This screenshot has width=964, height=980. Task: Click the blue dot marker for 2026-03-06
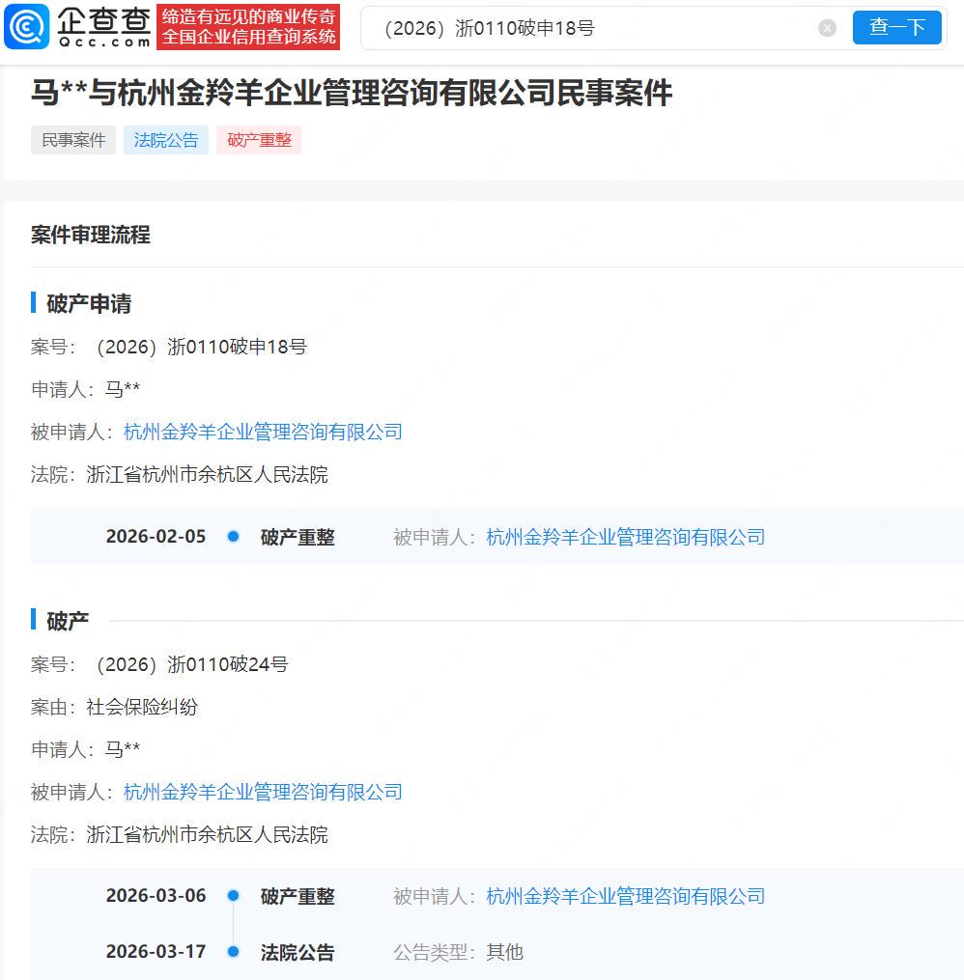coord(233,896)
